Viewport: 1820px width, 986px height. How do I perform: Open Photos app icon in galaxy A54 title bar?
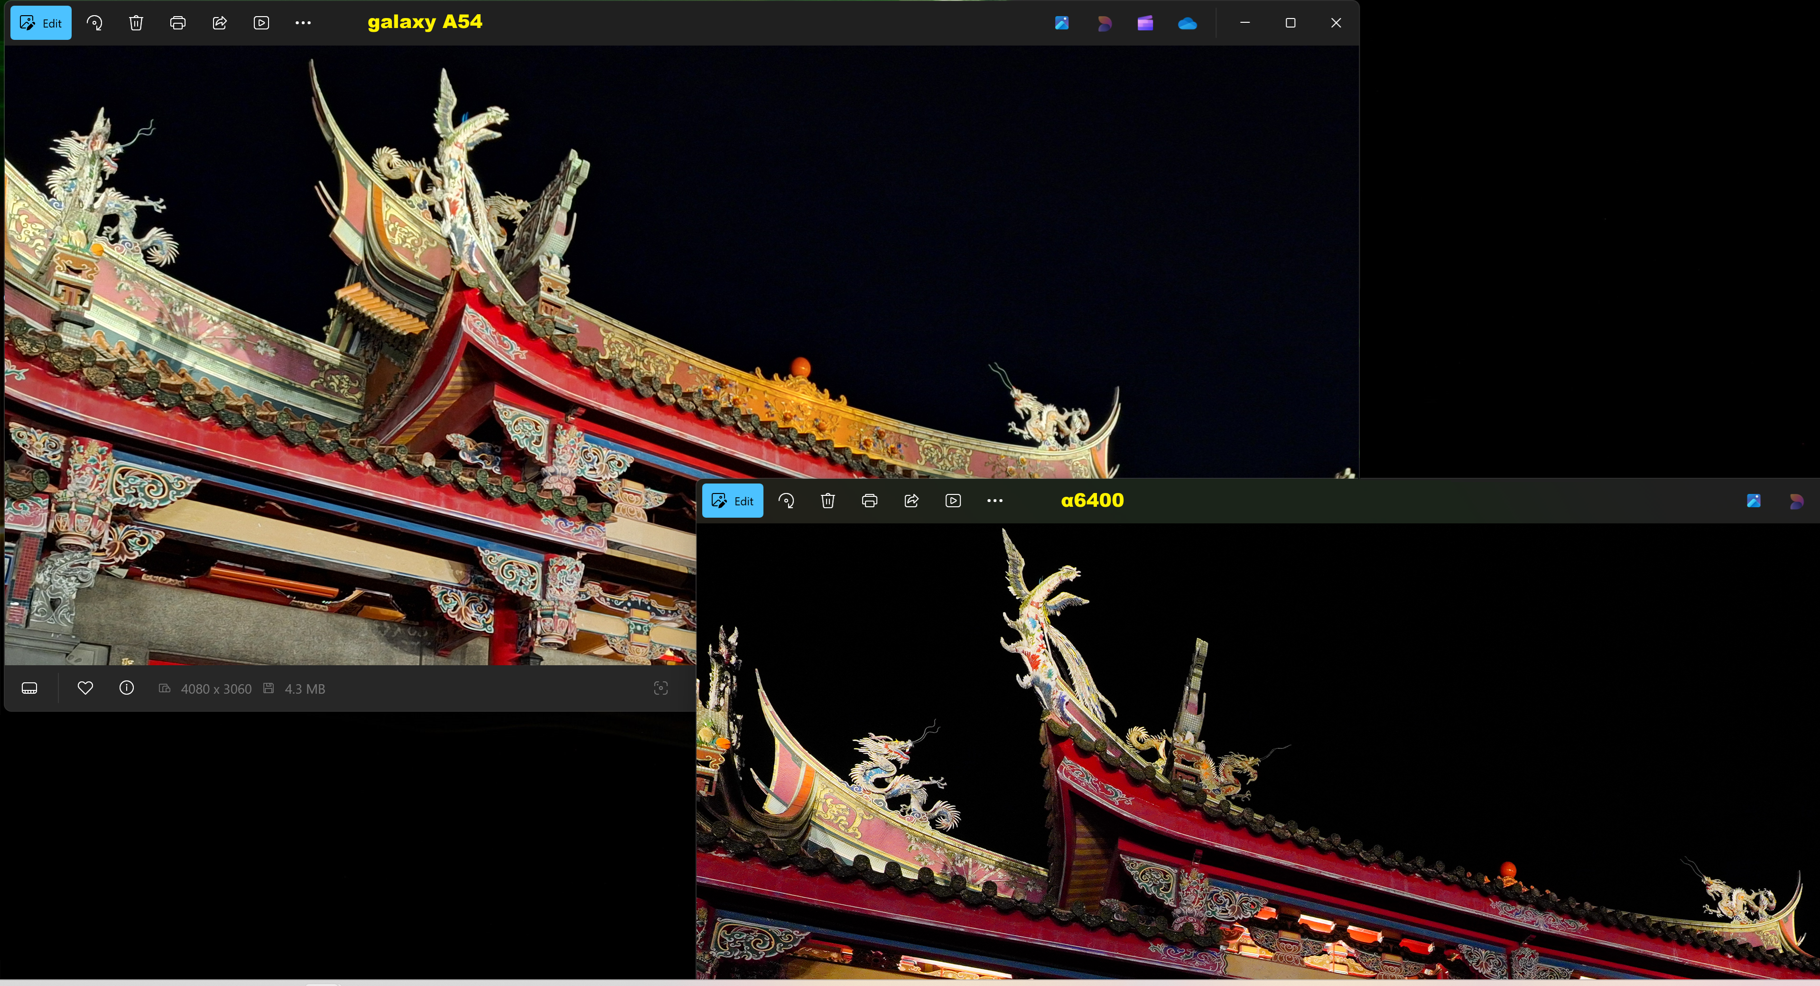click(1061, 23)
